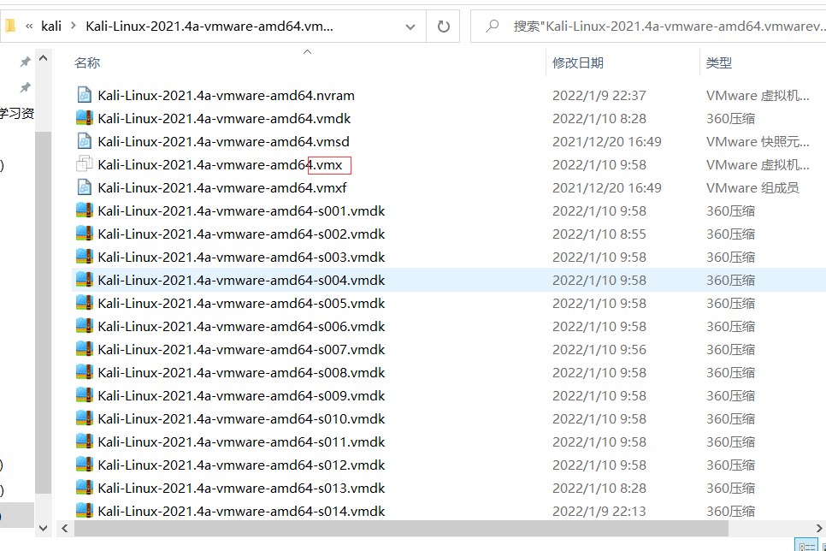Click the s002.vmdk archive icon

pyautogui.click(x=85, y=234)
